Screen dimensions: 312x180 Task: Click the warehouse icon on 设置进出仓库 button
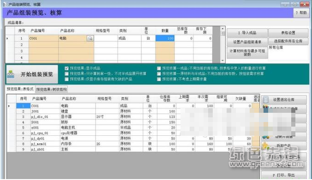tap(265, 99)
